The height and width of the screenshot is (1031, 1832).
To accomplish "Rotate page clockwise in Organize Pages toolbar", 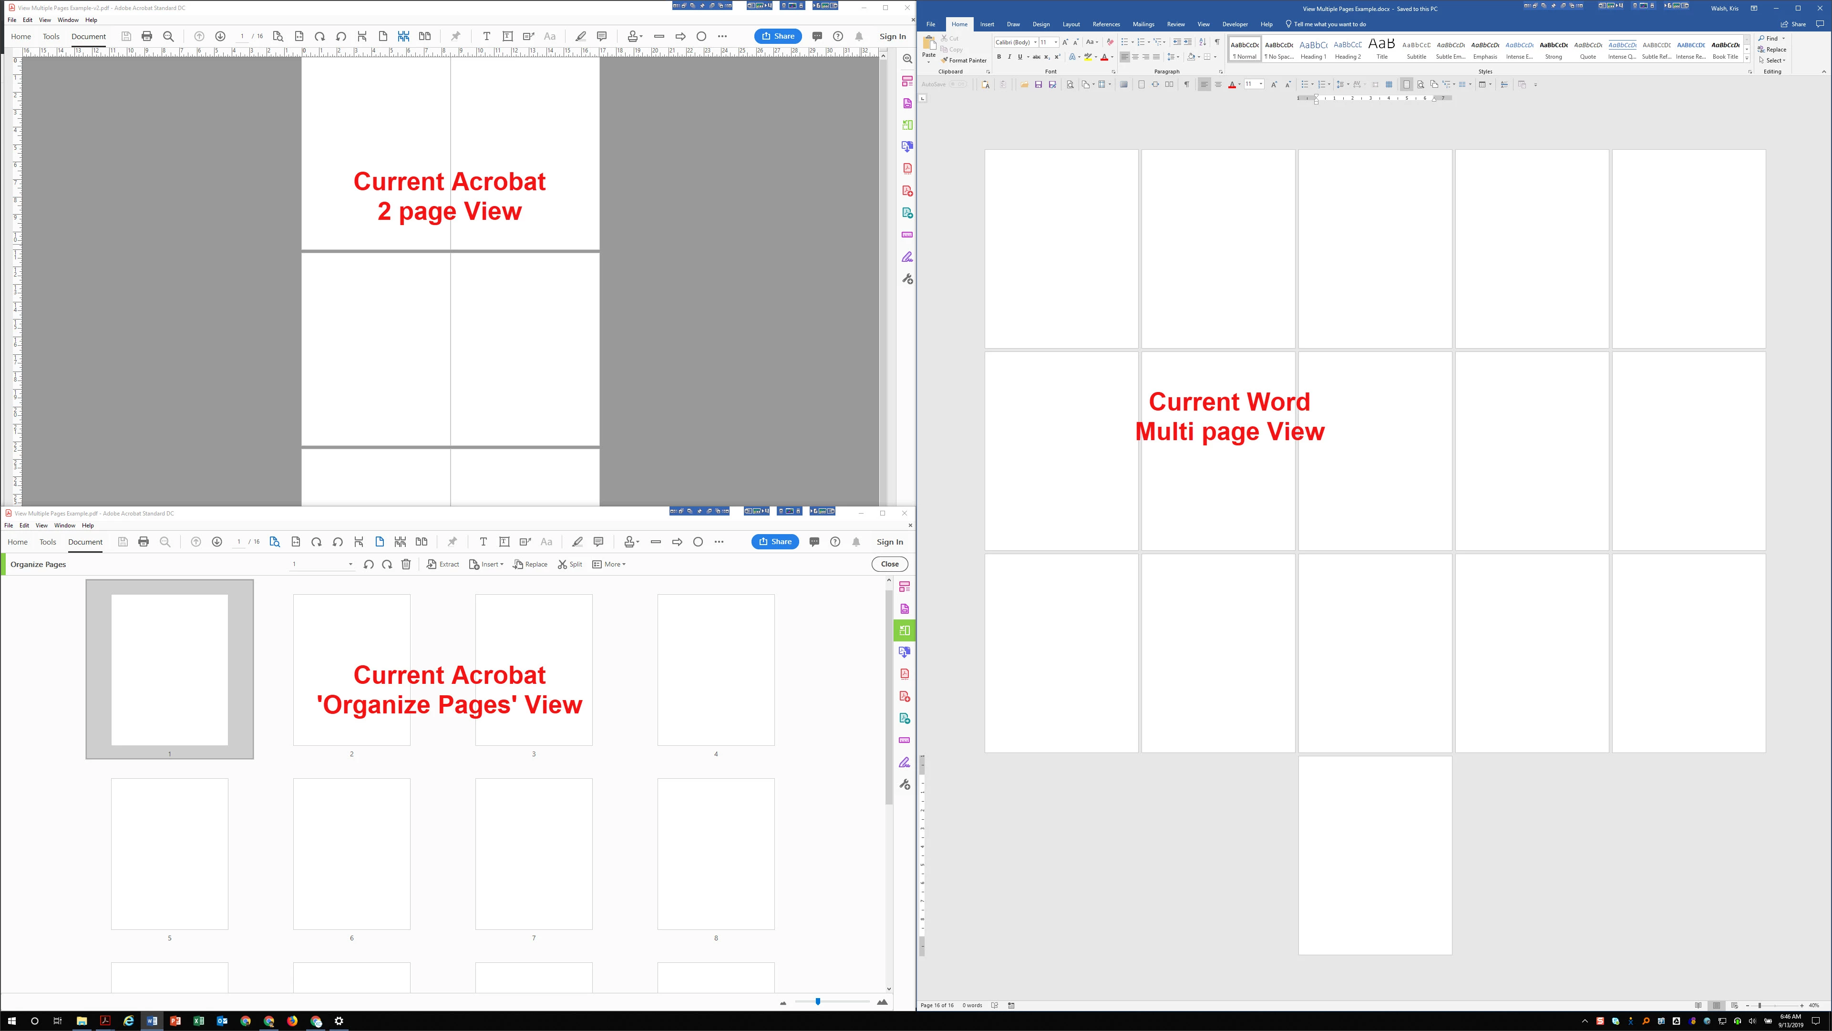I will (x=387, y=565).
